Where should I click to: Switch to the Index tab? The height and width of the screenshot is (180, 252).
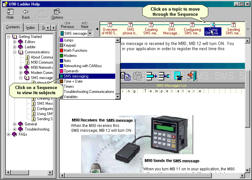coord(31,28)
